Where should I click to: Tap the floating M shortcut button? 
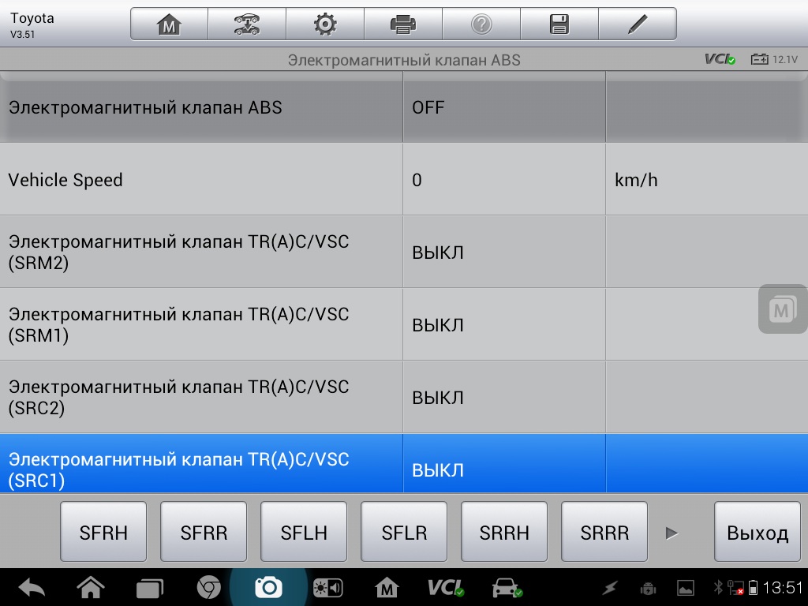click(782, 309)
